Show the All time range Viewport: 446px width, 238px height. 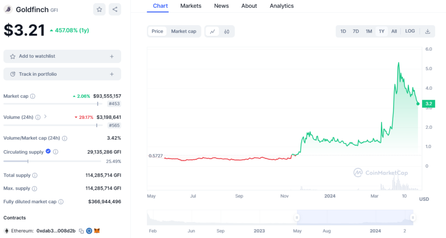394,31
